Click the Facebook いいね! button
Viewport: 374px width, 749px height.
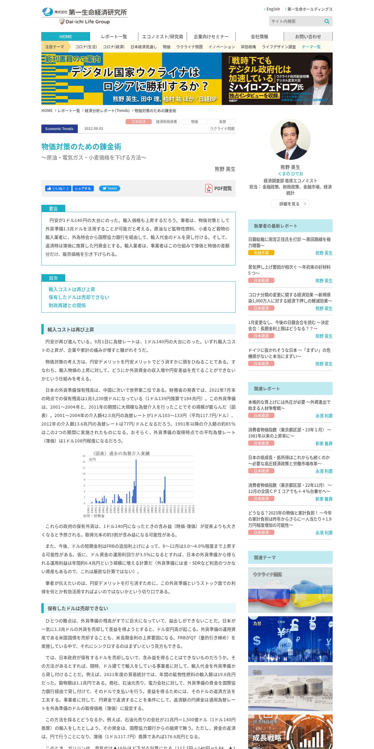pyautogui.click(x=58, y=188)
